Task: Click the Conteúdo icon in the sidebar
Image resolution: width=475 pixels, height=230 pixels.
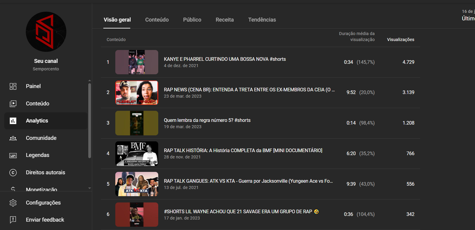Action: pyautogui.click(x=13, y=104)
